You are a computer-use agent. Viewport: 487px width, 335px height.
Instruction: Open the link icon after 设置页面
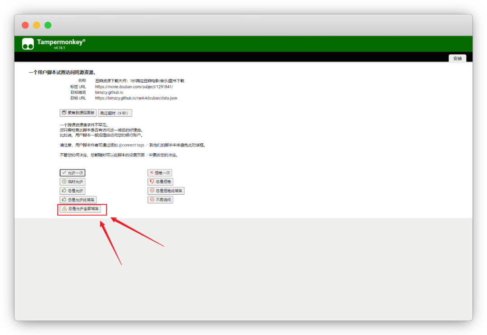tap(147, 155)
